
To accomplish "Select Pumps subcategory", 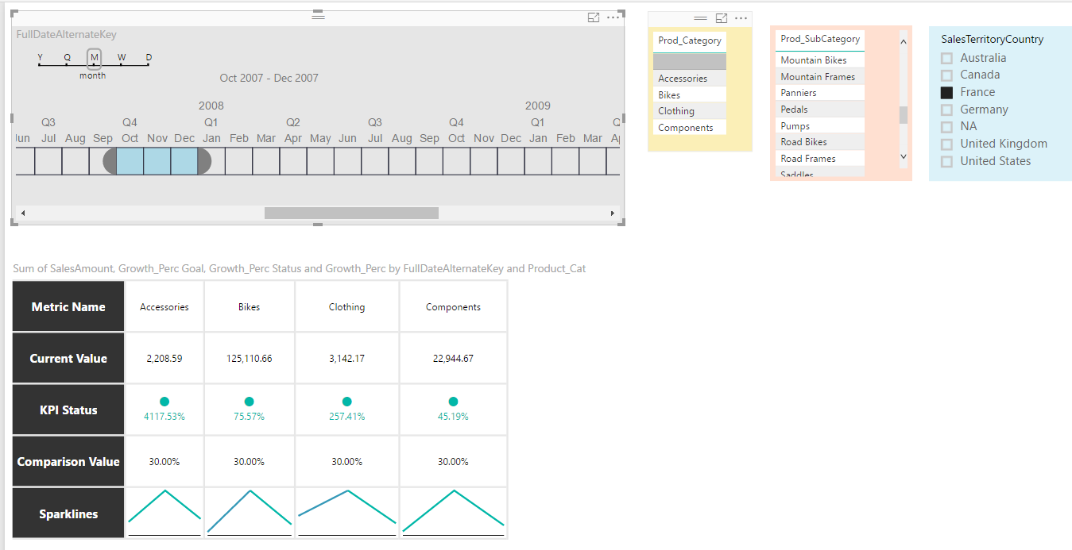I will [819, 126].
